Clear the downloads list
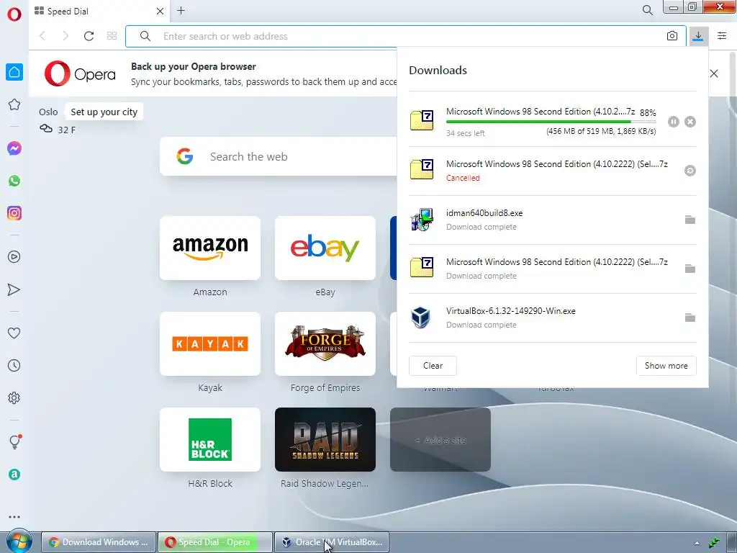The image size is (737, 553). [433, 365]
